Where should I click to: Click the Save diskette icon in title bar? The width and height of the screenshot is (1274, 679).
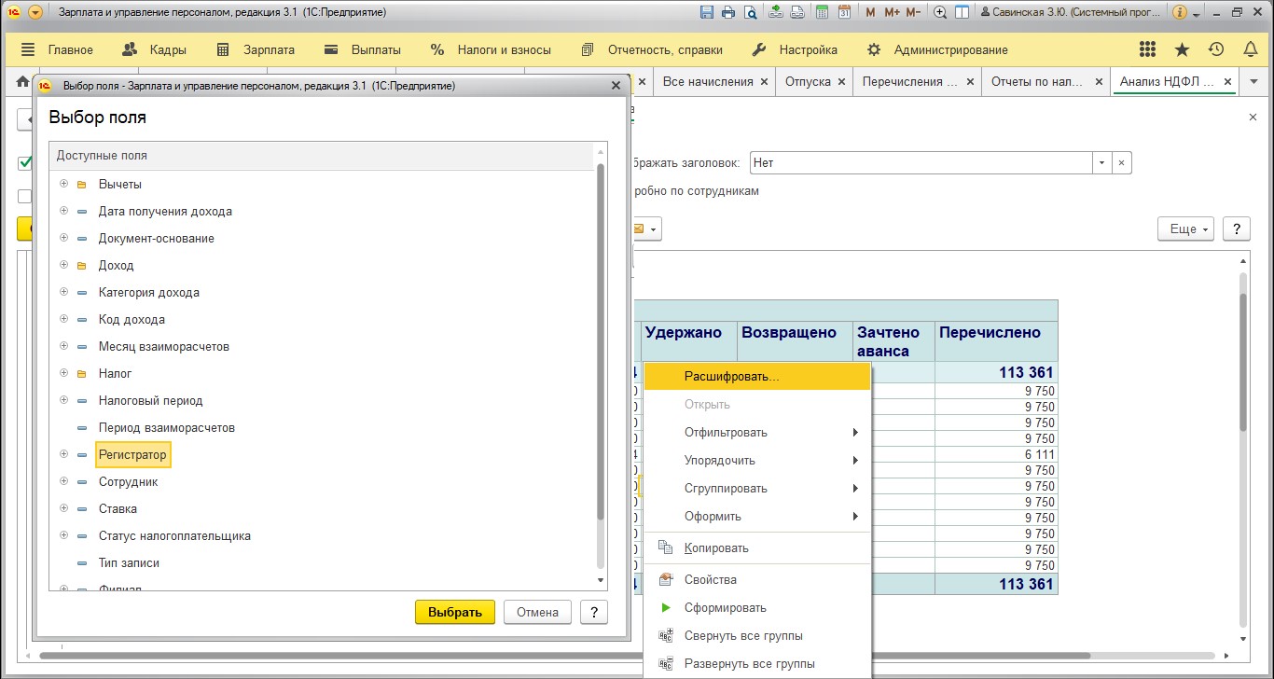pos(706,12)
